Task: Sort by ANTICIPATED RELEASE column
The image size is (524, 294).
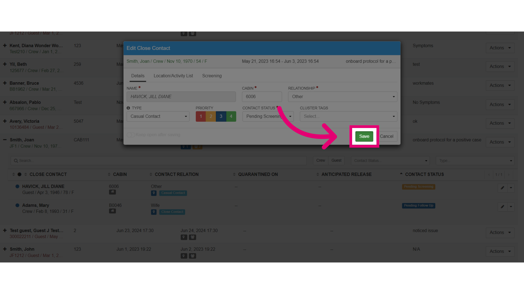Action: pyautogui.click(x=346, y=174)
